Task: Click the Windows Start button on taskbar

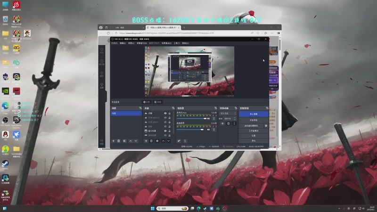Action: (152, 208)
